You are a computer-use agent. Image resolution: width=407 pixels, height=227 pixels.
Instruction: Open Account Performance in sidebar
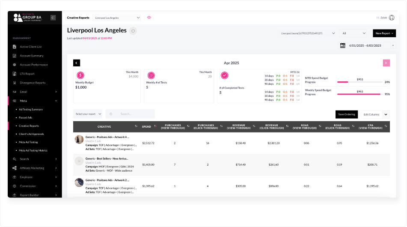click(34, 65)
